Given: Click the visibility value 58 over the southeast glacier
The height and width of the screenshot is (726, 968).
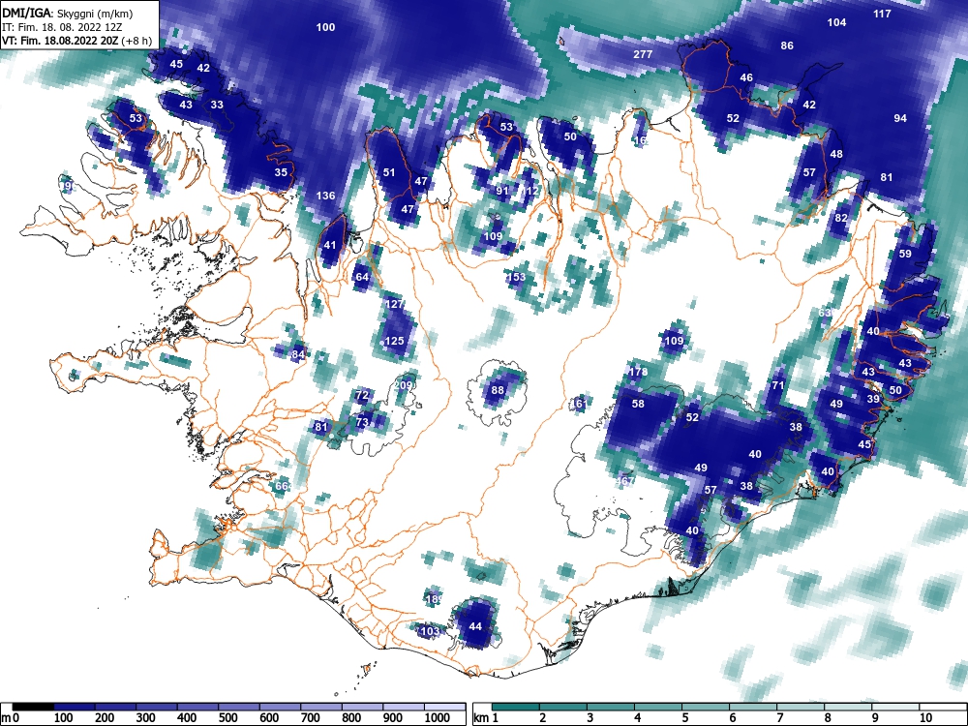Looking at the screenshot, I should coord(638,404).
